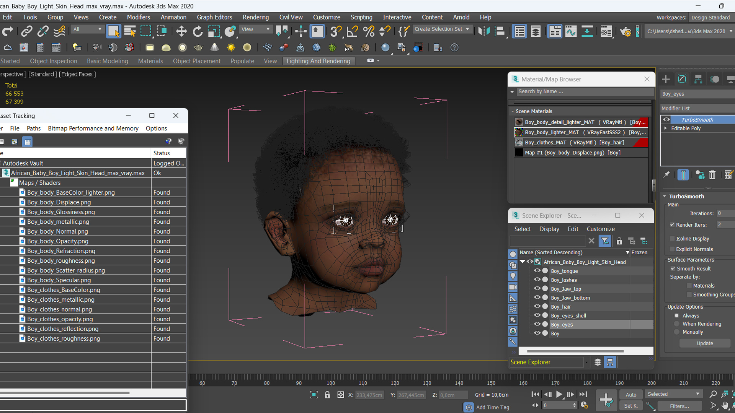This screenshot has width=735, height=413.
Task: Play the animation
Action: (559, 394)
